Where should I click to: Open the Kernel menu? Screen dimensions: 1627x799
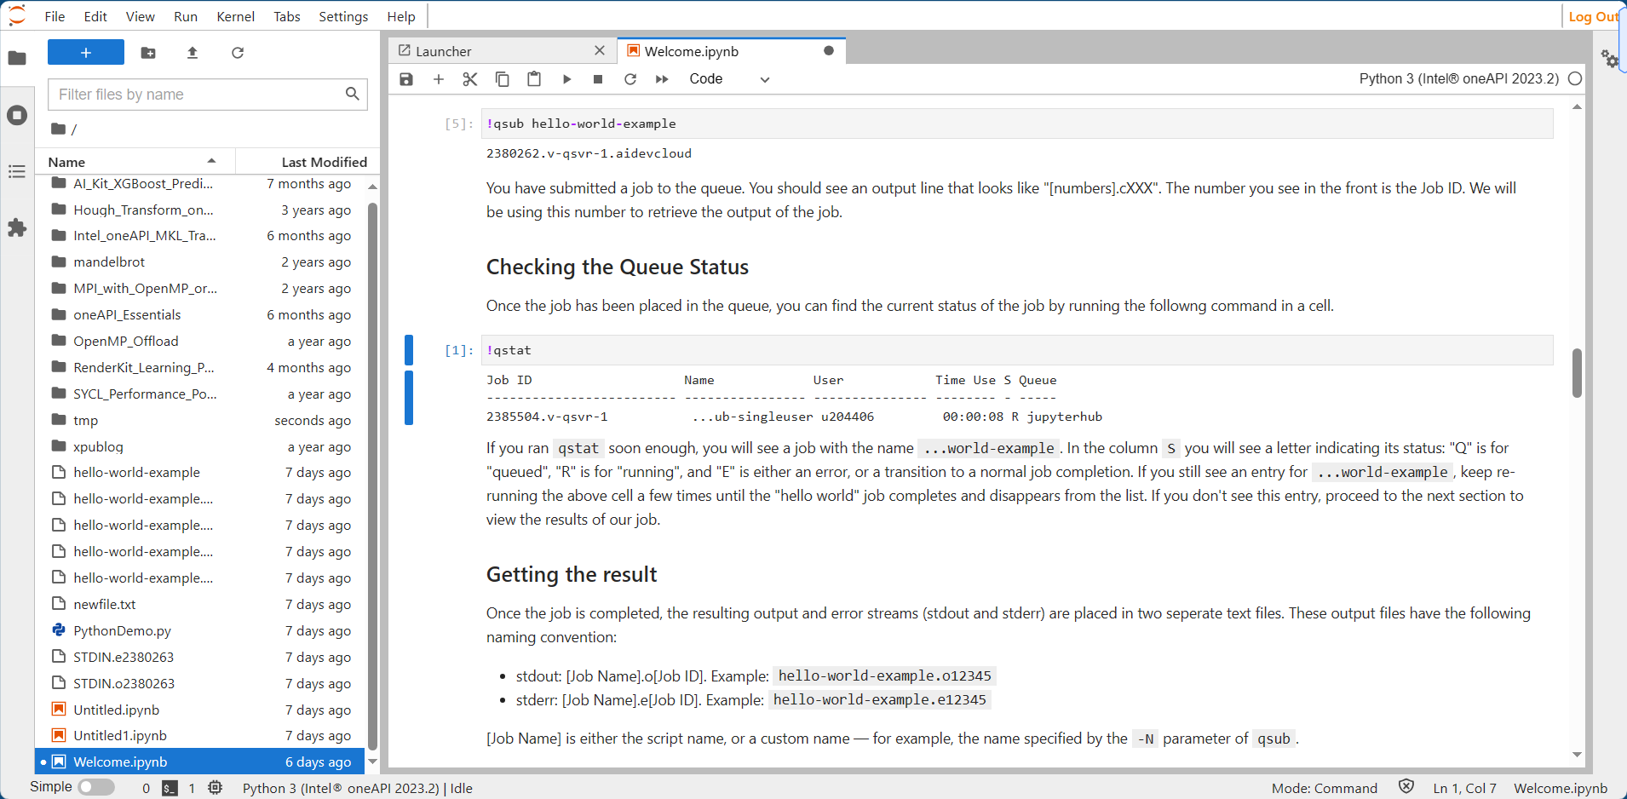coord(235,16)
